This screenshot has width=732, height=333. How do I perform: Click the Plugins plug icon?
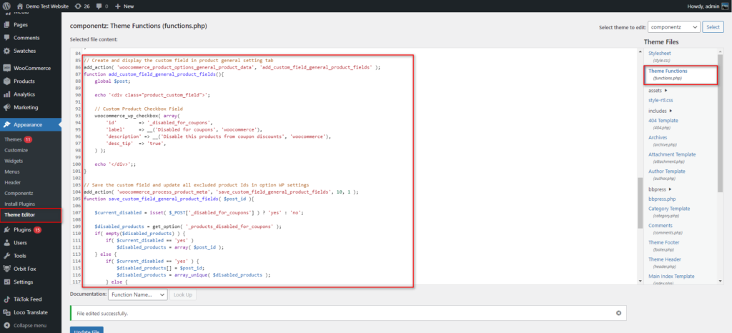click(x=7, y=230)
